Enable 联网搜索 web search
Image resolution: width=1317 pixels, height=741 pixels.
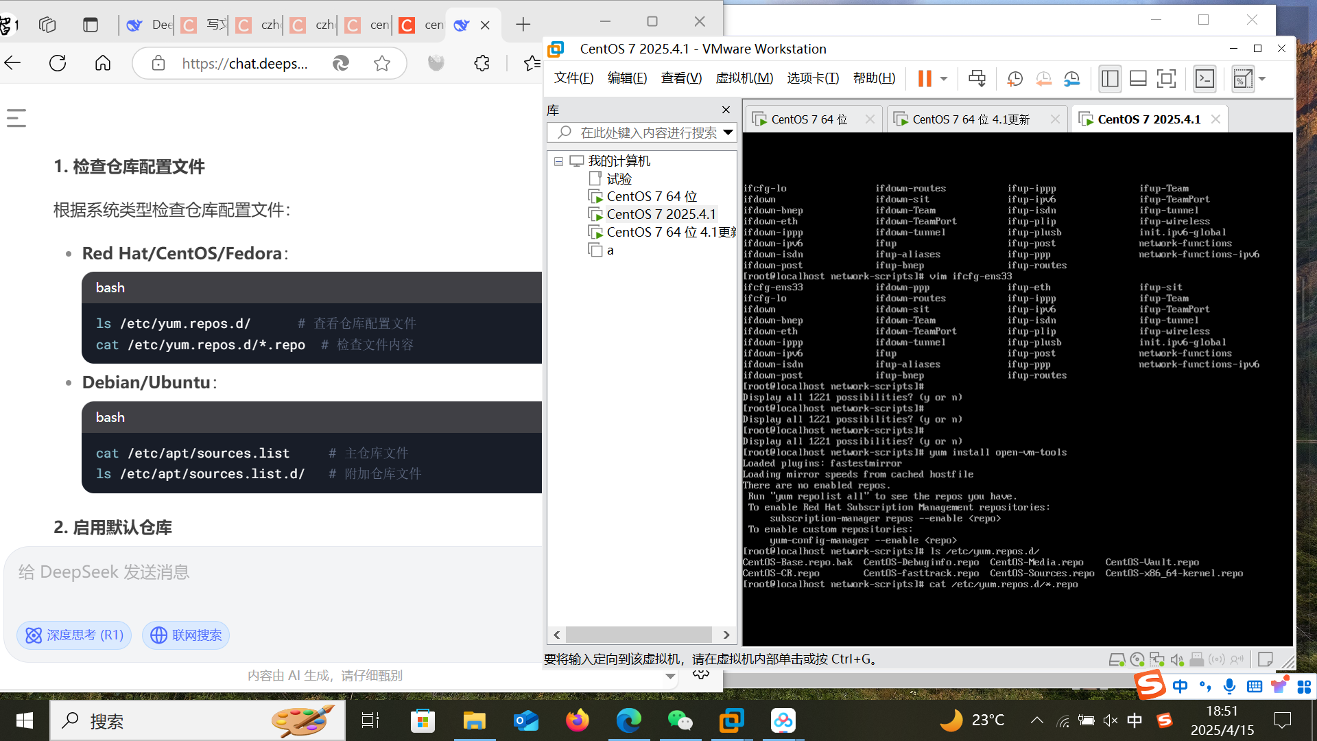[x=186, y=635]
